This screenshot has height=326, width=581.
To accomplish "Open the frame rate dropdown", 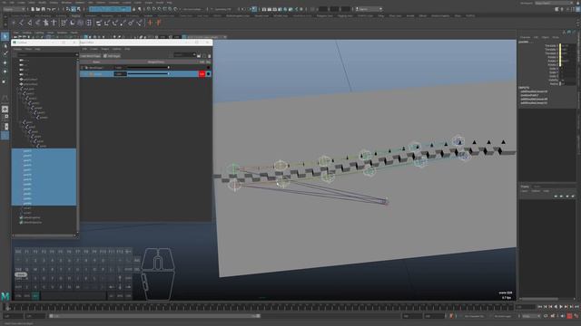I will pos(530,316).
